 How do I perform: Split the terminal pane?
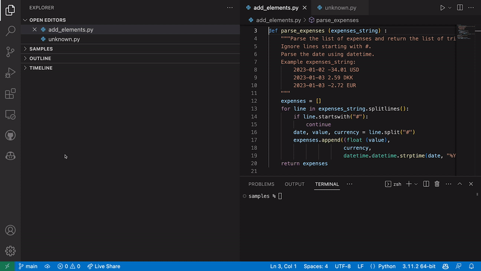coord(426,184)
